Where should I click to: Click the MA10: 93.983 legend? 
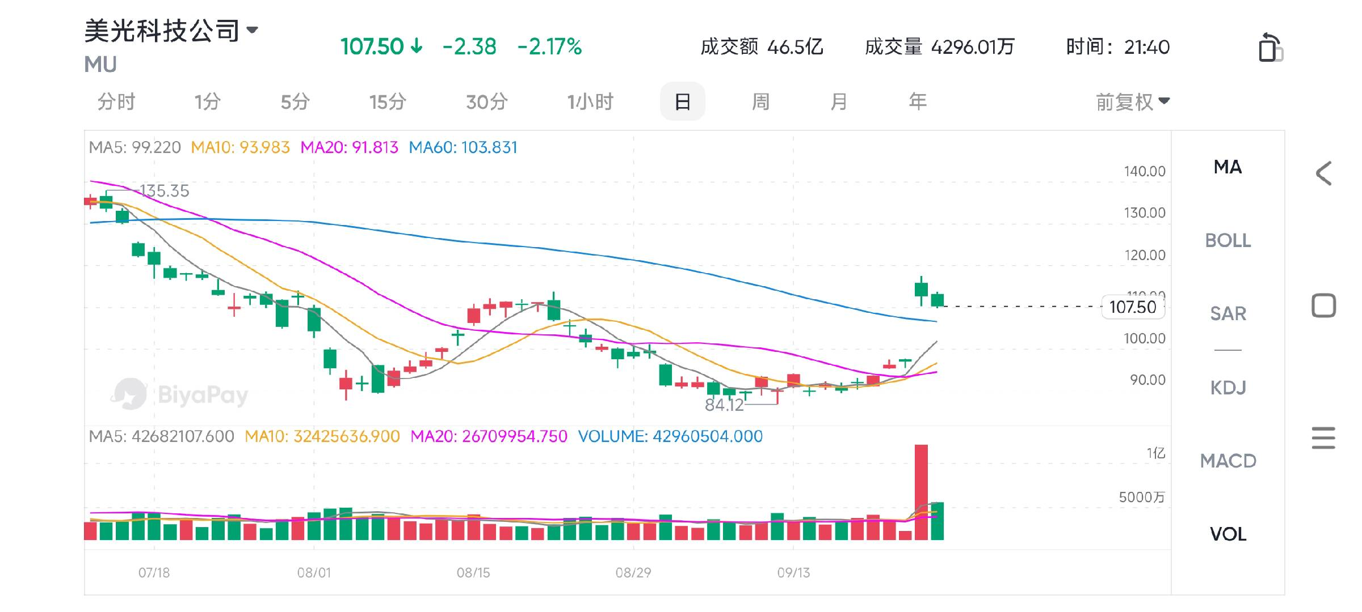tap(240, 147)
